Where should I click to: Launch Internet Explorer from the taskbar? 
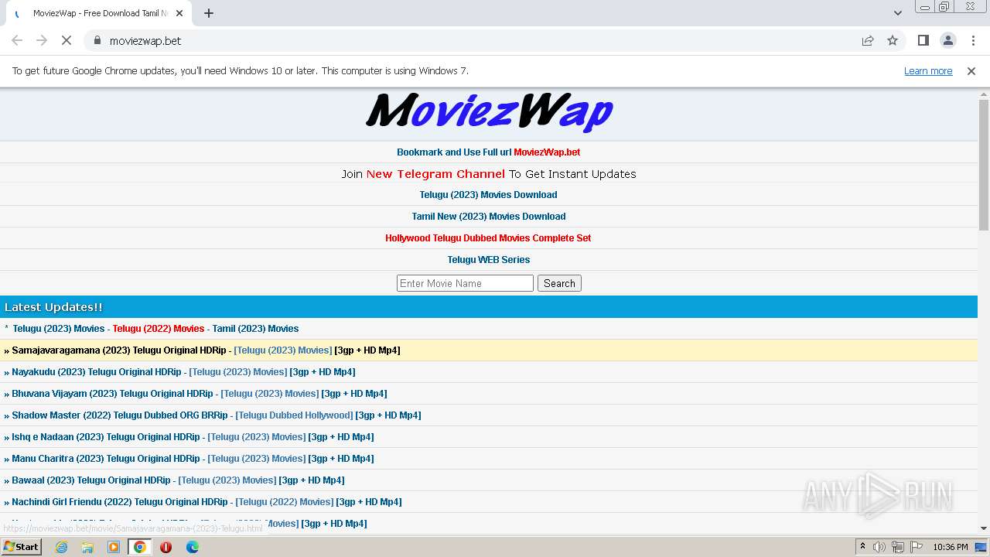61,547
